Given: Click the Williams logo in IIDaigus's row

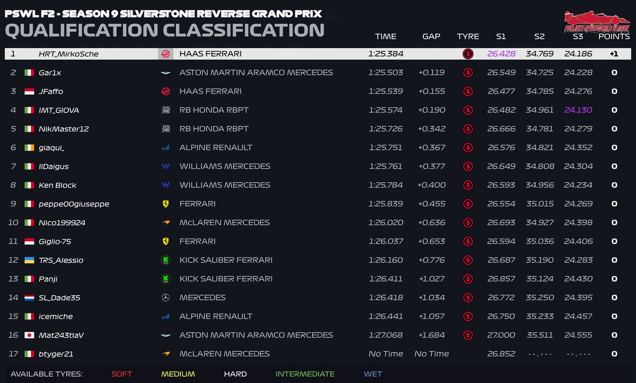Looking at the screenshot, I should (165, 166).
